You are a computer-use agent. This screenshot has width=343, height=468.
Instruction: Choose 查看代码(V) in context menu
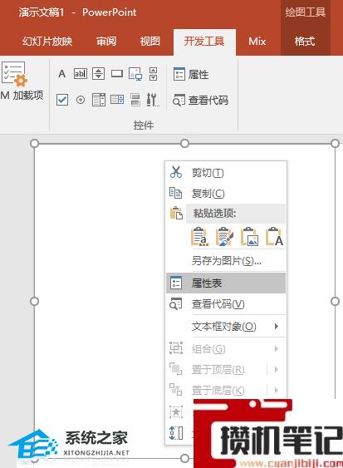click(x=226, y=304)
